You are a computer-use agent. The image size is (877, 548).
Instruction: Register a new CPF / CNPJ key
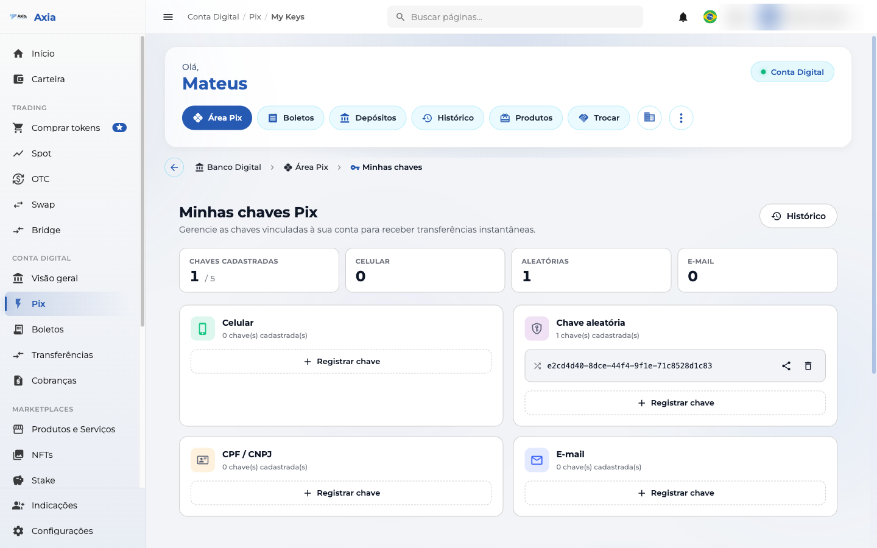tap(341, 493)
